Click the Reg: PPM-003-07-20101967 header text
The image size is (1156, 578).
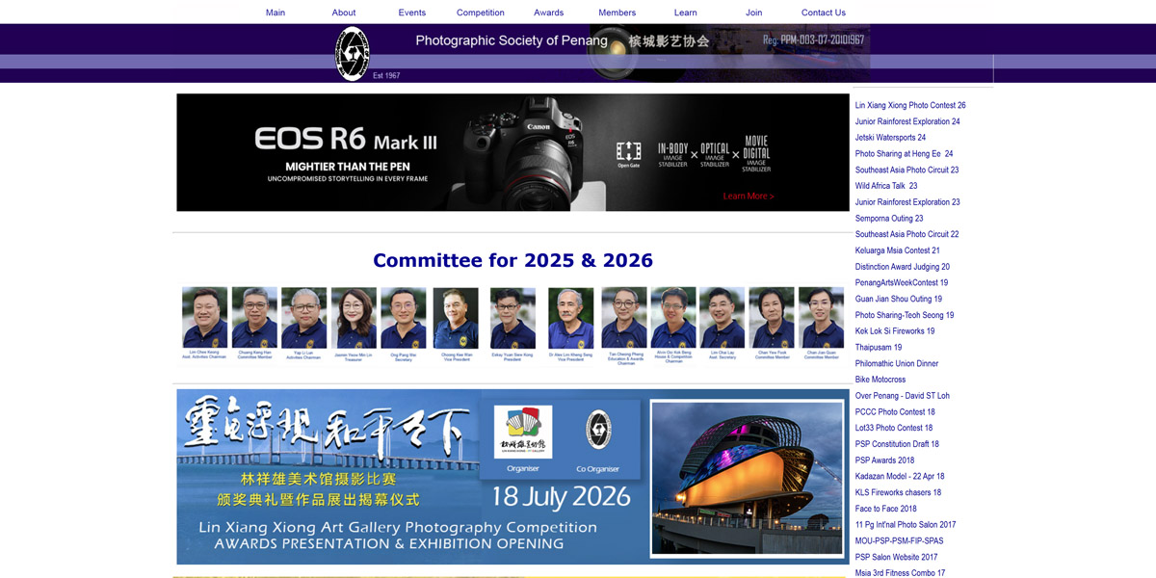coord(813,40)
